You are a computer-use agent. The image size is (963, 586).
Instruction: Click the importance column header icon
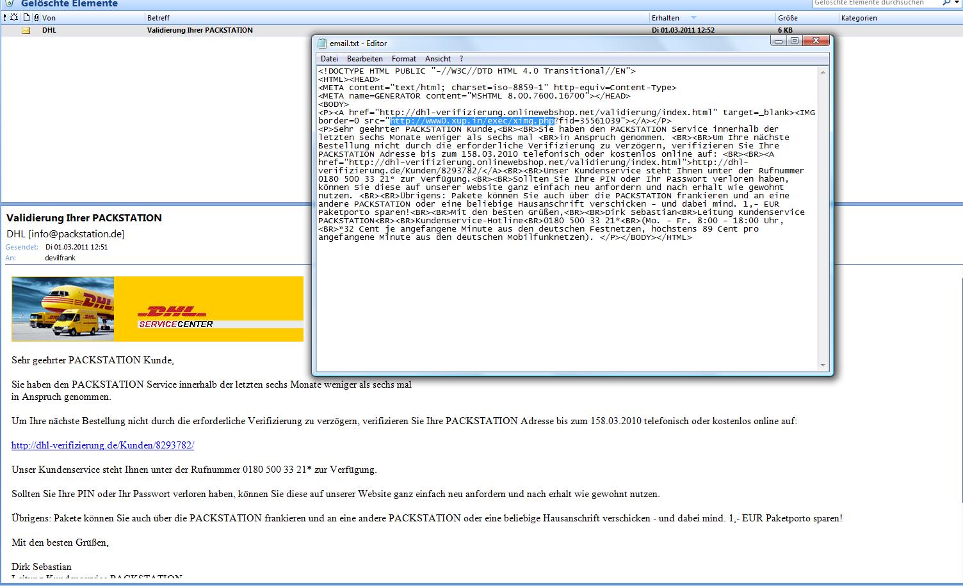pyautogui.click(x=6, y=18)
